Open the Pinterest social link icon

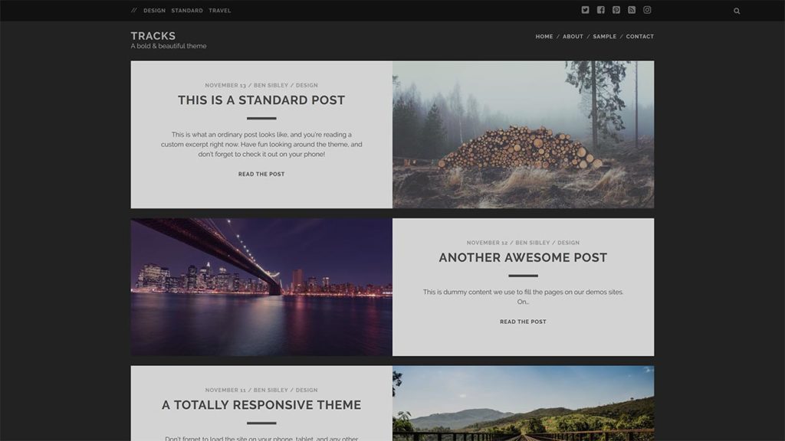616,10
